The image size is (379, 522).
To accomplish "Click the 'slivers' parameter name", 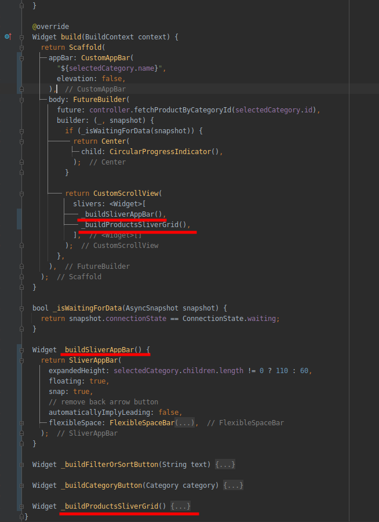I will click(x=88, y=204).
